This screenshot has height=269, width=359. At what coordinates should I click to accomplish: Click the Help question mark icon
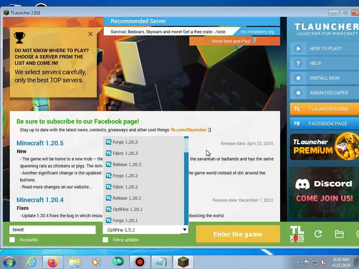(298, 63)
